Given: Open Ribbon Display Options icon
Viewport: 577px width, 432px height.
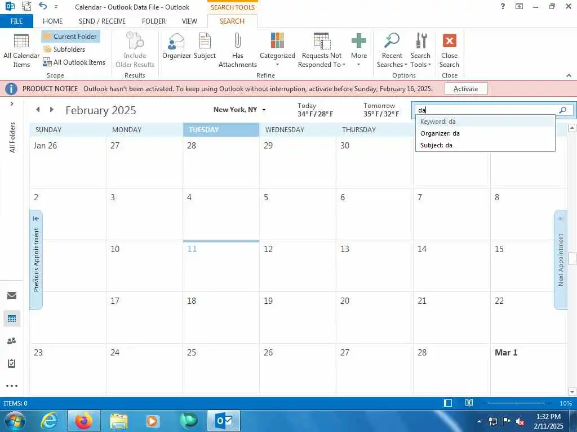Looking at the screenshot, I should [519, 6].
